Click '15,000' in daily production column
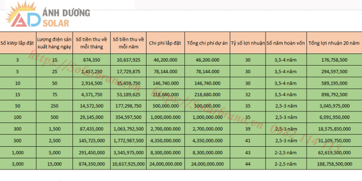 (55, 164)
